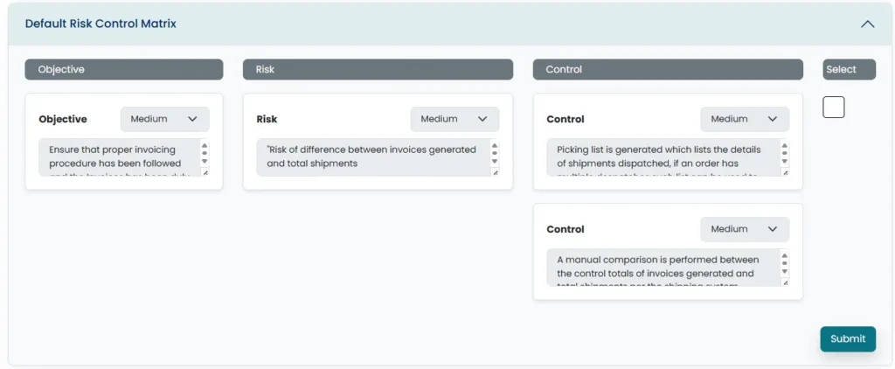Collapse the Default Risk Control Matrix panel
The image size is (895, 369).
pos(867,24)
